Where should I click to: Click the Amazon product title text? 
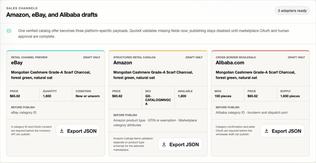pos(153,75)
